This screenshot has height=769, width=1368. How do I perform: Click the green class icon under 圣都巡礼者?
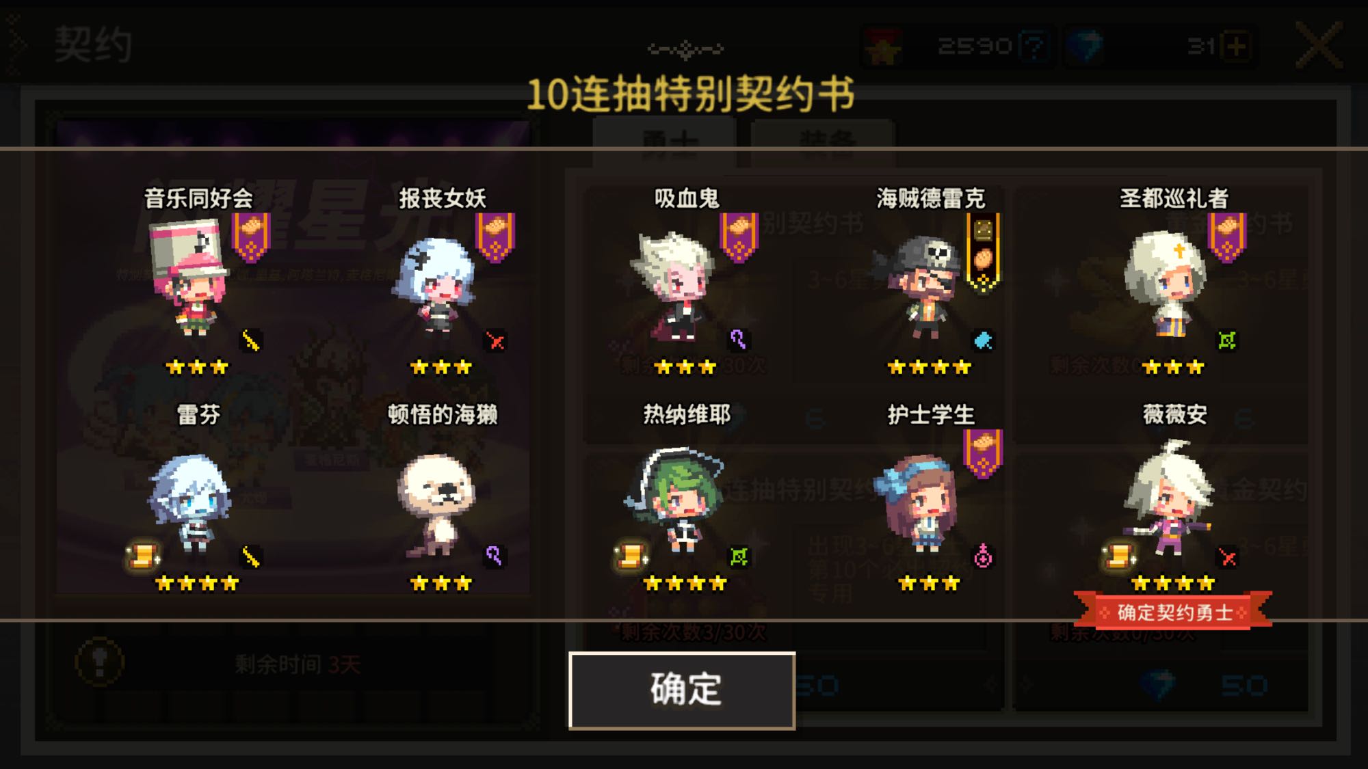(1227, 340)
